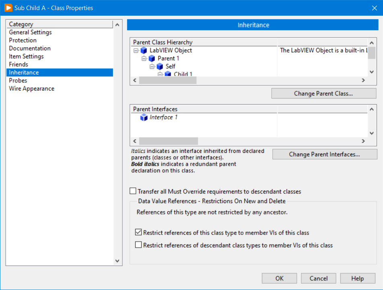The width and height of the screenshot is (383, 290).
Task: Click the Self class cube icon
Action: coord(160,66)
